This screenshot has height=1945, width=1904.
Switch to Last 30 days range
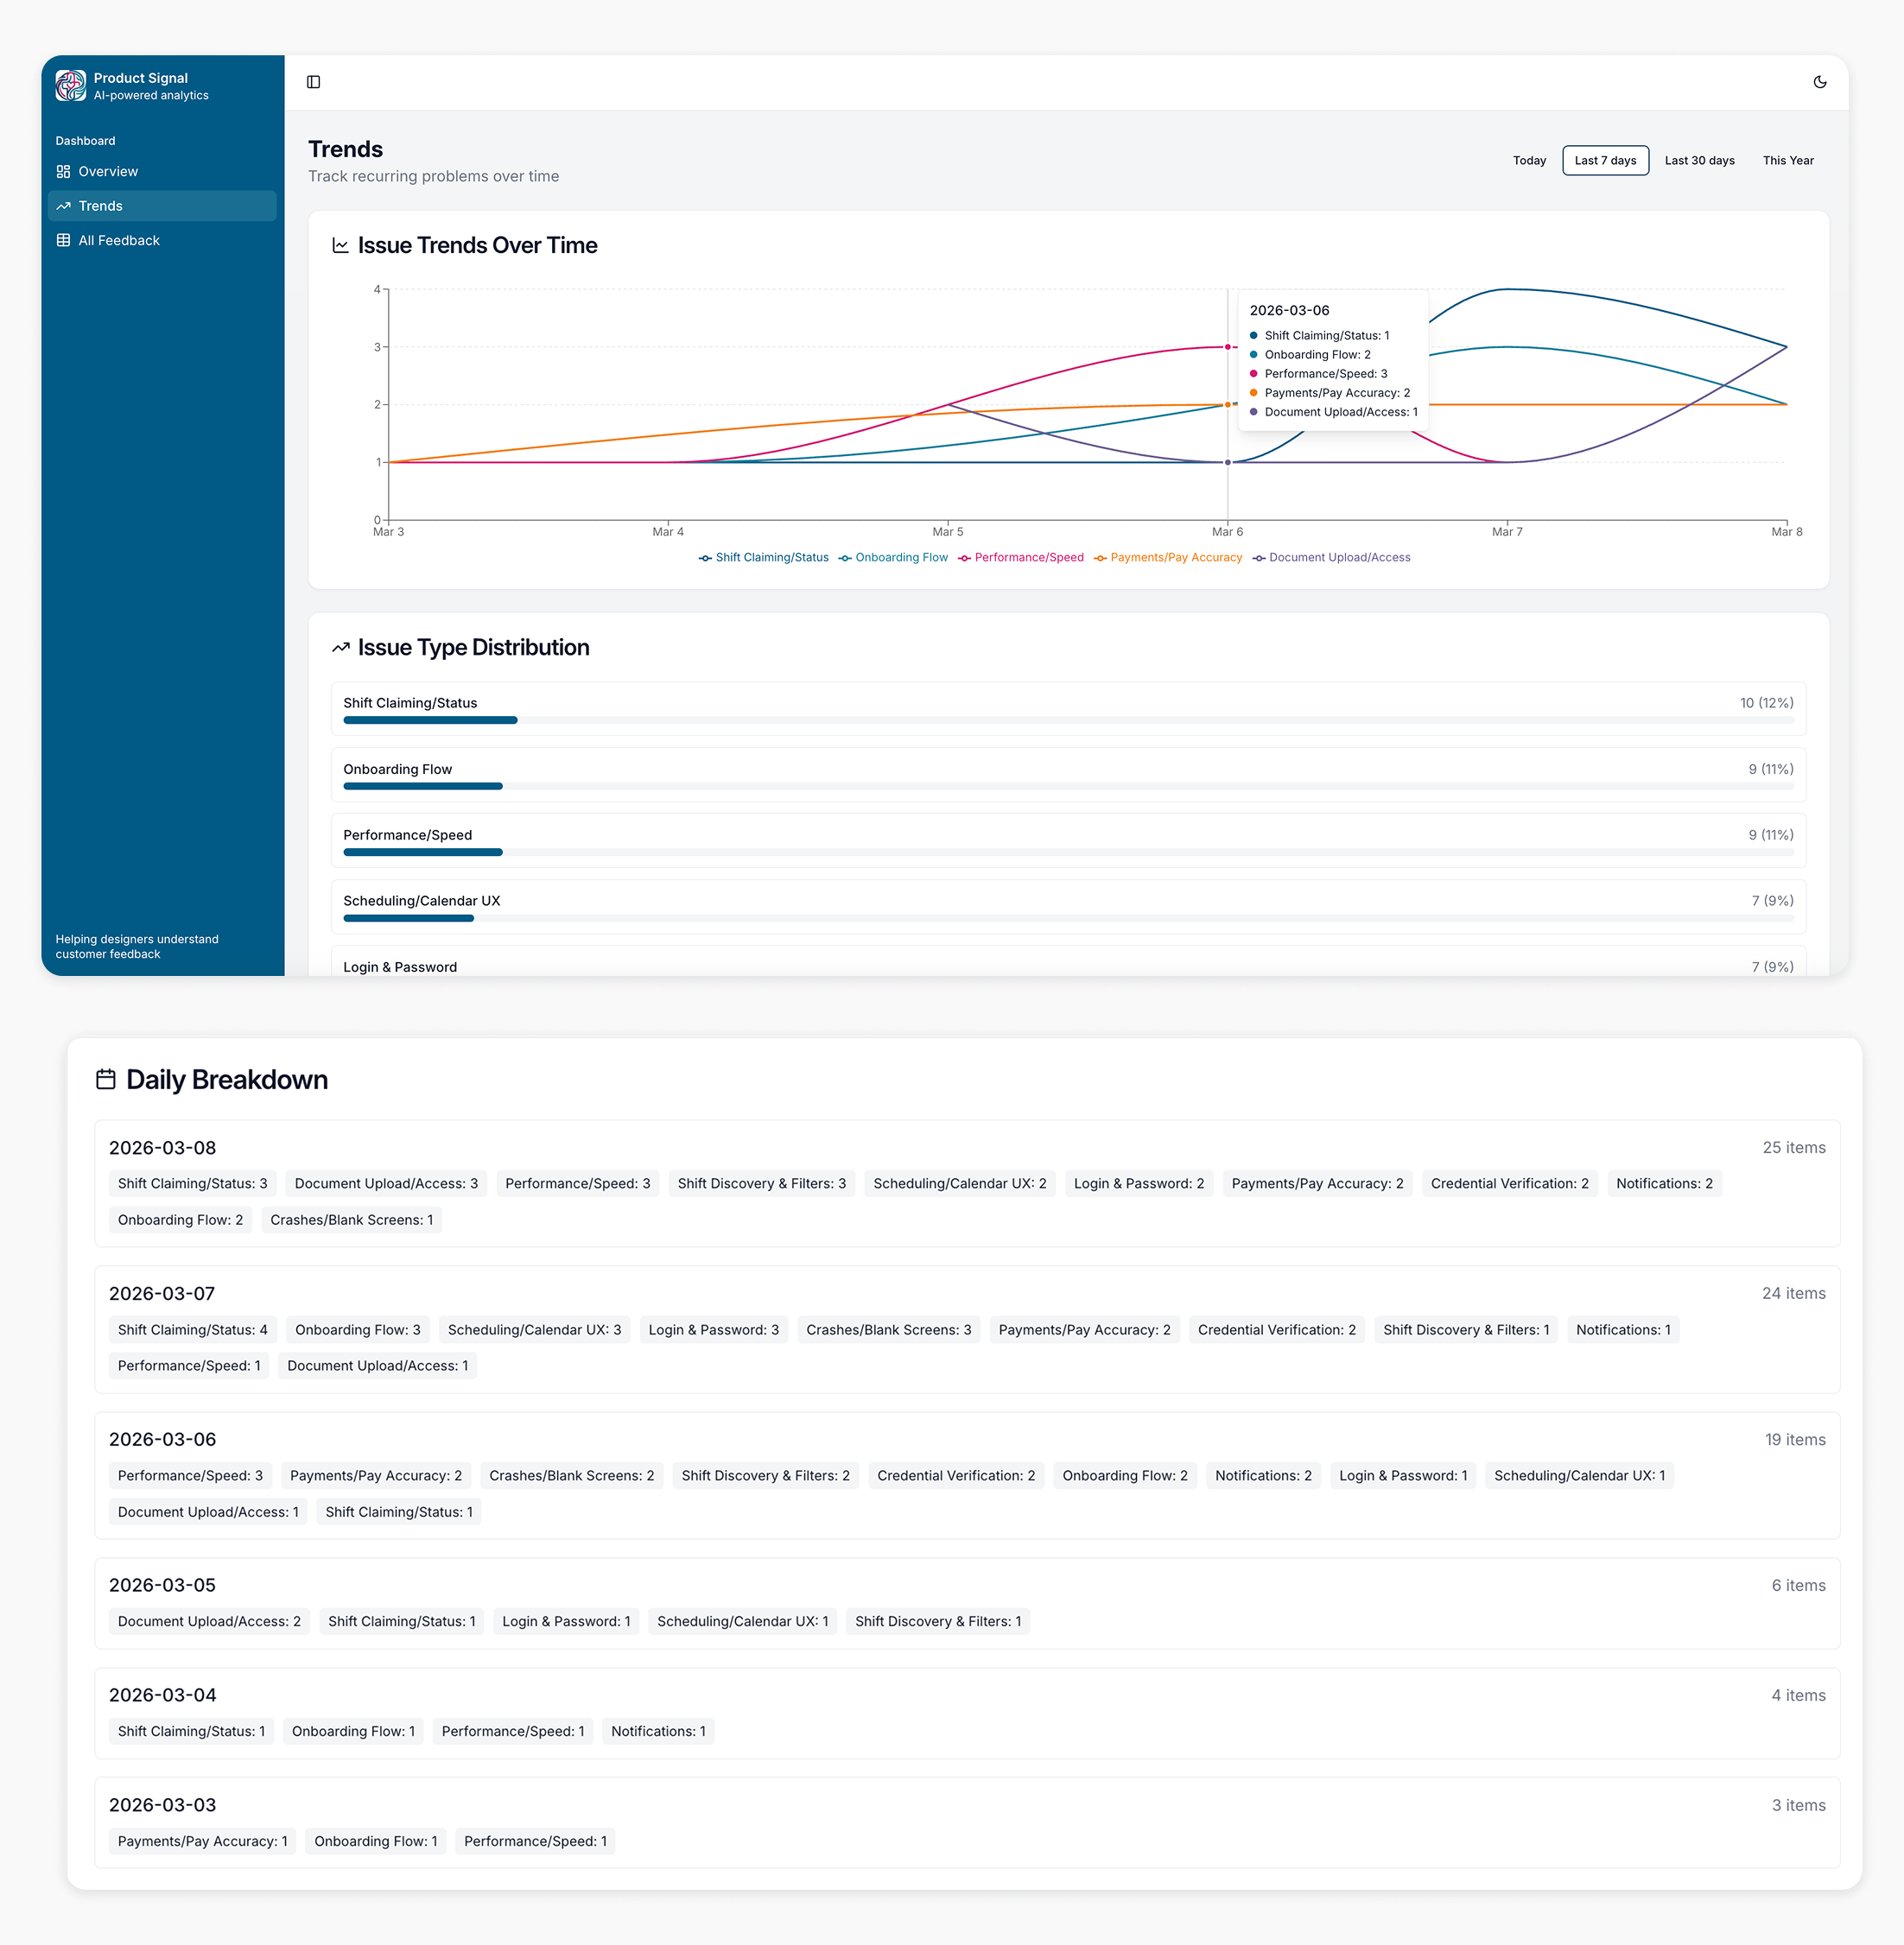[x=1698, y=161]
